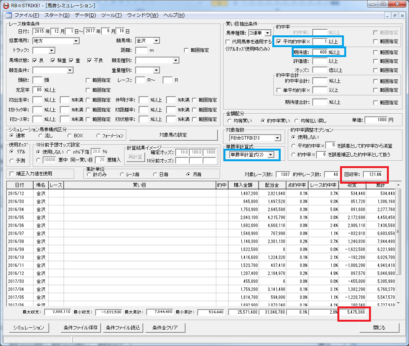Select the BOX ticket composition radio

click(69, 136)
